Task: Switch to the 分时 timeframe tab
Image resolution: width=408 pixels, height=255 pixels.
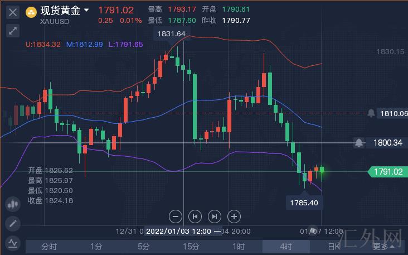Action: tap(49, 246)
